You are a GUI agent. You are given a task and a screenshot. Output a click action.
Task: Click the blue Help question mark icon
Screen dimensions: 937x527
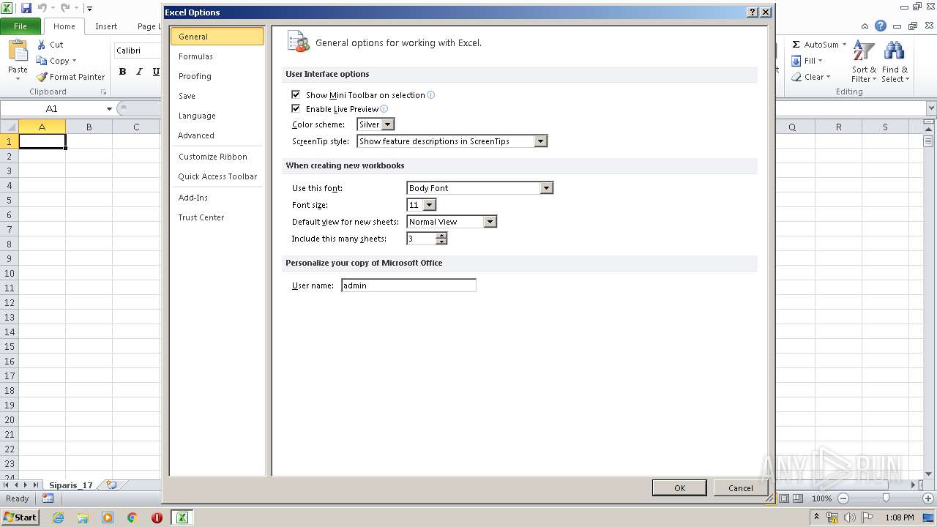881,26
